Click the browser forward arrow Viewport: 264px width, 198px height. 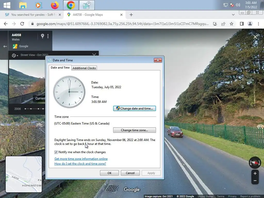(14, 24)
